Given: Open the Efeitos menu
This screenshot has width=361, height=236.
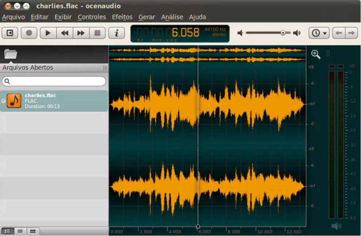Looking at the screenshot, I should tap(122, 17).
